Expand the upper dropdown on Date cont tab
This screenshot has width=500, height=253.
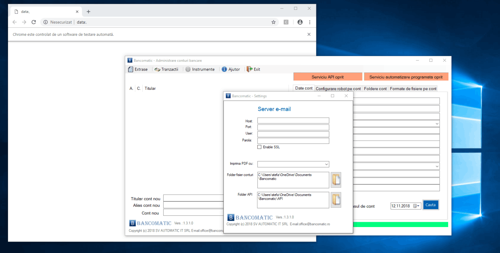pos(437,124)
